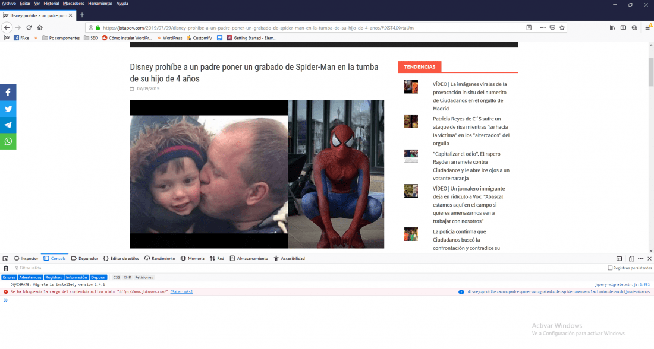Close the Disney prohíbe tab

tap(71, 15)
